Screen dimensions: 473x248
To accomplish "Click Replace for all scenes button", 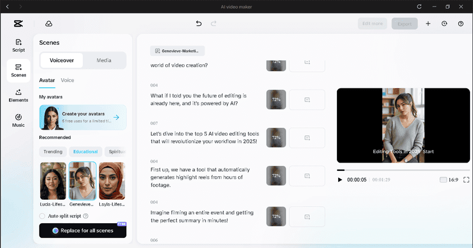I will (x=83, y=230).
